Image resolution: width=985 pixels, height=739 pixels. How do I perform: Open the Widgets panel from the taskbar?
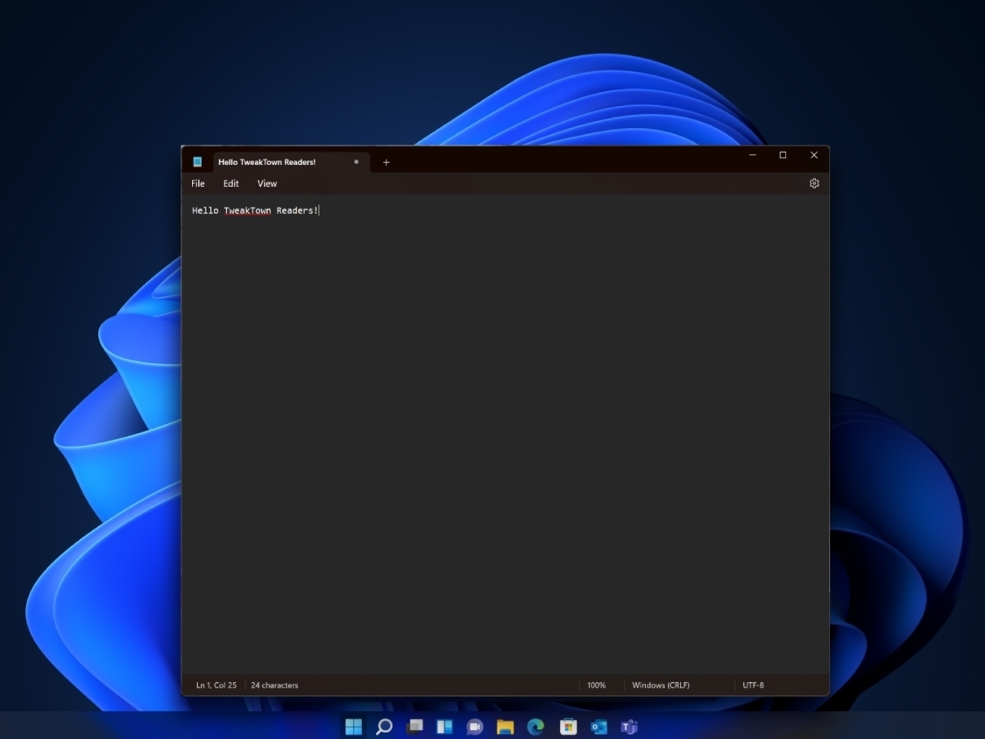tap(444, 727)
